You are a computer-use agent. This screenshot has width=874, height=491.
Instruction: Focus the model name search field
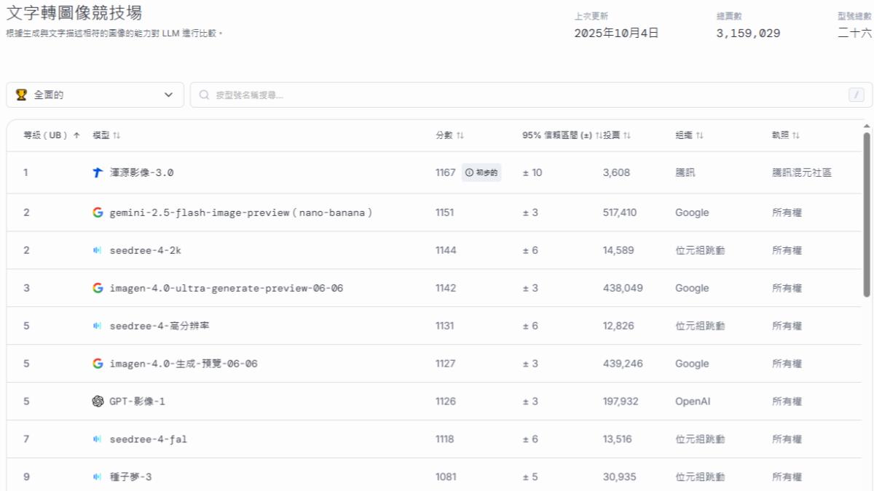(x=532, y=95)
